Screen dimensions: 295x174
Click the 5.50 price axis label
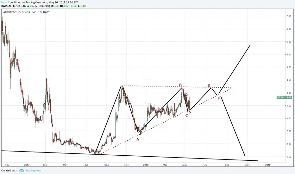[289, 54]
